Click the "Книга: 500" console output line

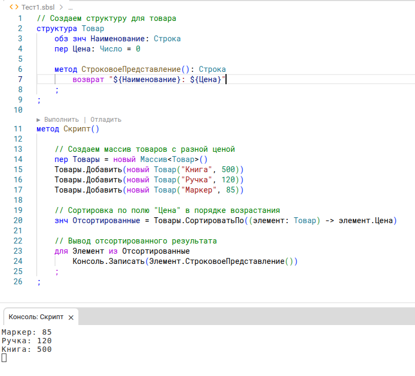[27, 349]
